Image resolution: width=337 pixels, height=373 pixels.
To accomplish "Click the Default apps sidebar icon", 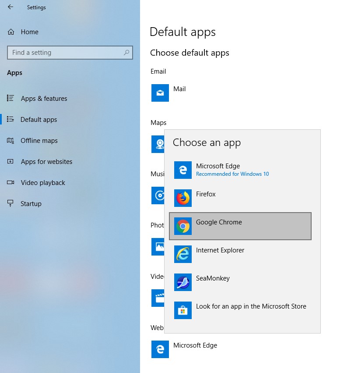I will (11, 119).
